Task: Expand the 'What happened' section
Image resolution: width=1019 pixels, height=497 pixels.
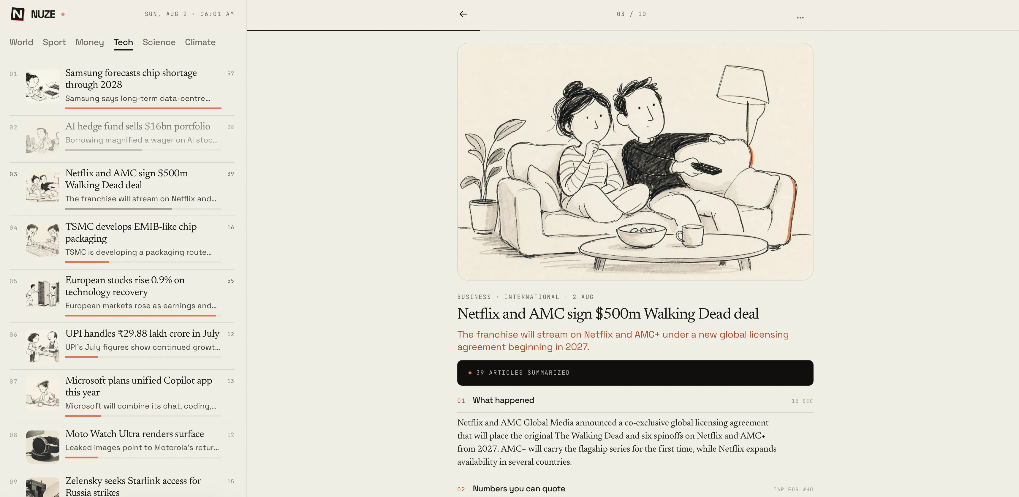Action: point(635,401)
